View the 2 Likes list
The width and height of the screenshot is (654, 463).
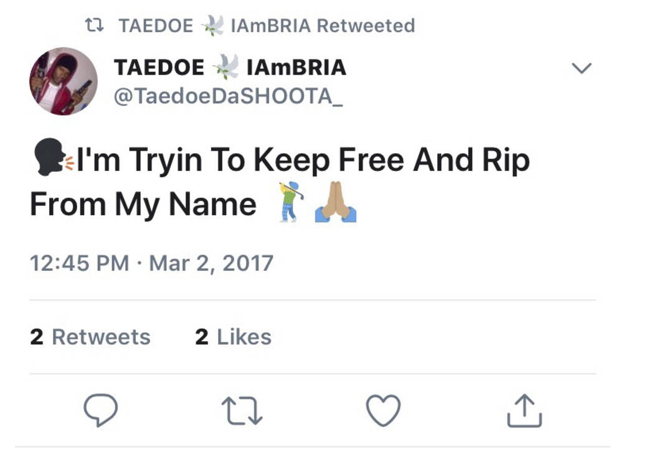point(233,337)
